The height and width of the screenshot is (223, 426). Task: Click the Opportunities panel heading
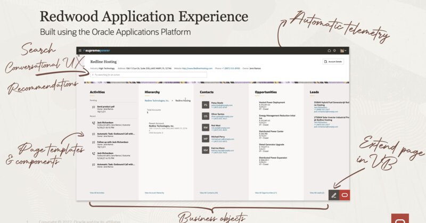[x=266, y=92]
